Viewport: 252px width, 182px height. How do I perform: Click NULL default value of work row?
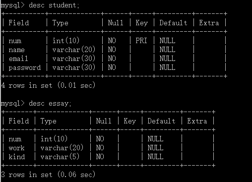[155, 148]
